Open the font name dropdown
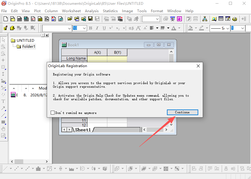The height and width of the screenshot is (179, 251). tap(69, 28)
